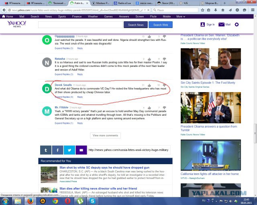Expand replies on Mr. Flibble's comment
Screen dimensions: 257x205
coord(64,123)
